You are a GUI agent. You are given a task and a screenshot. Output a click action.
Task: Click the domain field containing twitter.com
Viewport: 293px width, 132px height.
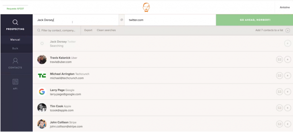tap(170, 20)
